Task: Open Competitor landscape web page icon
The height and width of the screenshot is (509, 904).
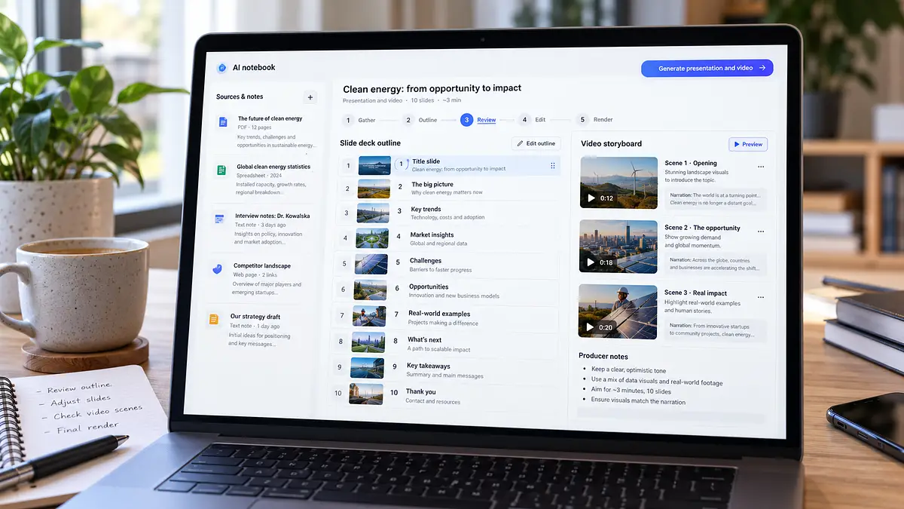Action: point(218,268)
